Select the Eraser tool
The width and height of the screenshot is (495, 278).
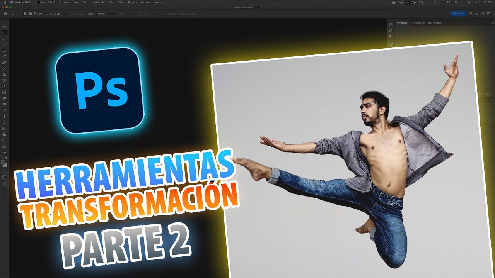coord(5,86)
